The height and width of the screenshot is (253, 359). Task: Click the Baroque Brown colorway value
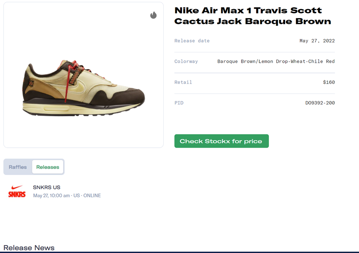(x=276, y=62)
